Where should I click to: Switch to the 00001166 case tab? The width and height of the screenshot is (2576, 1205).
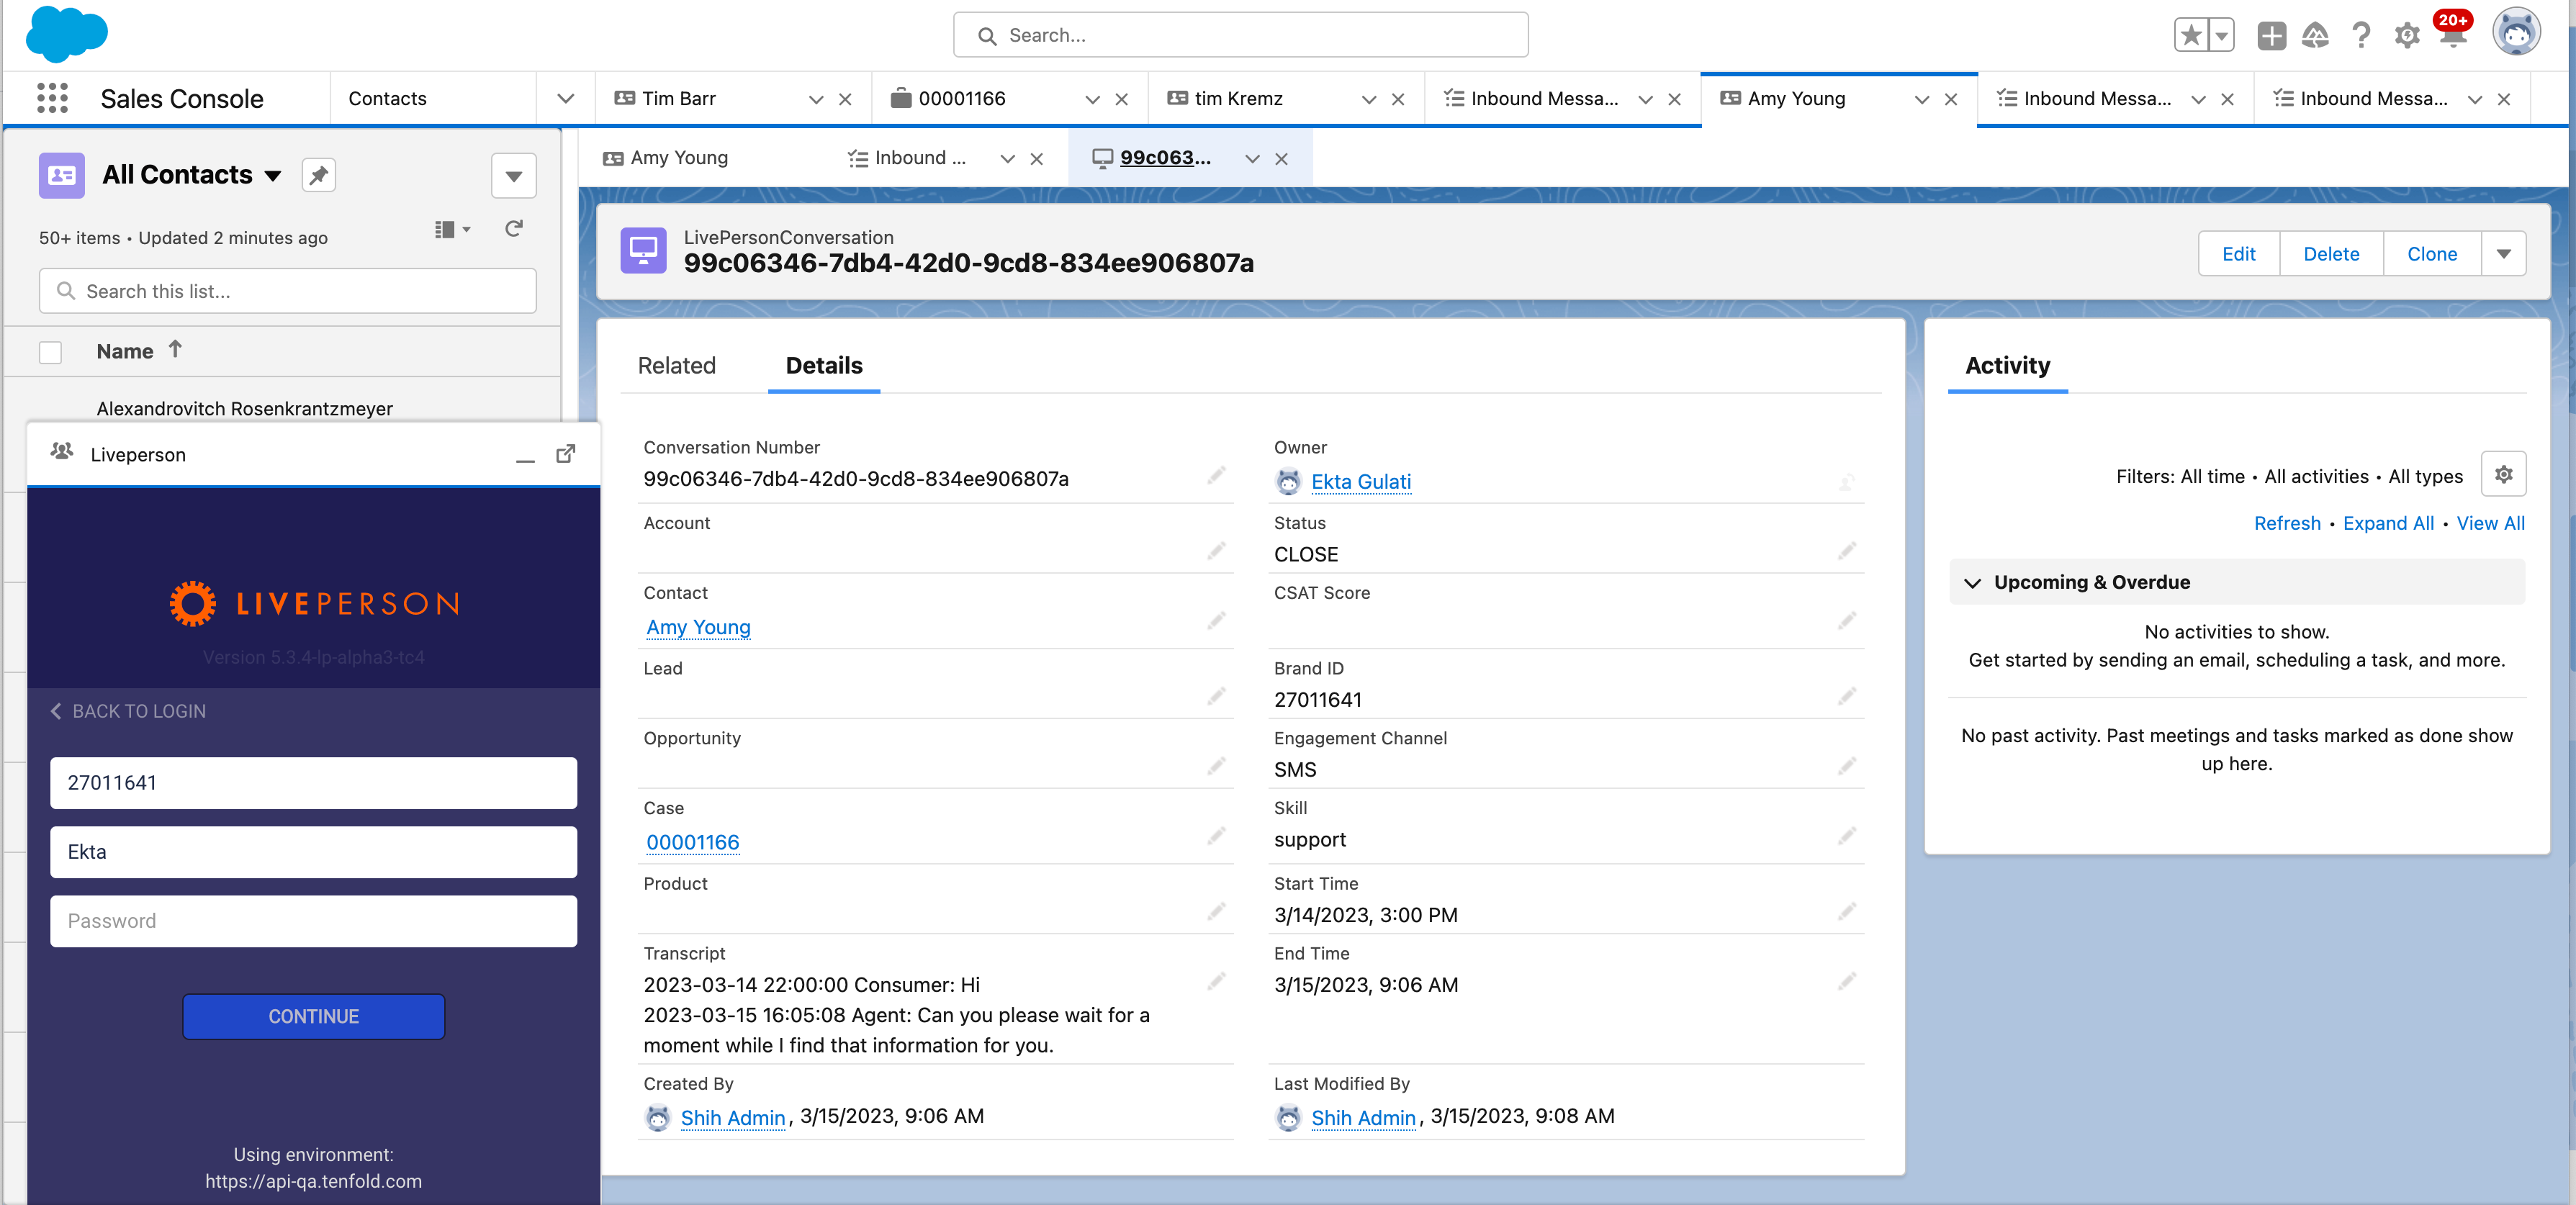(961, 99)
